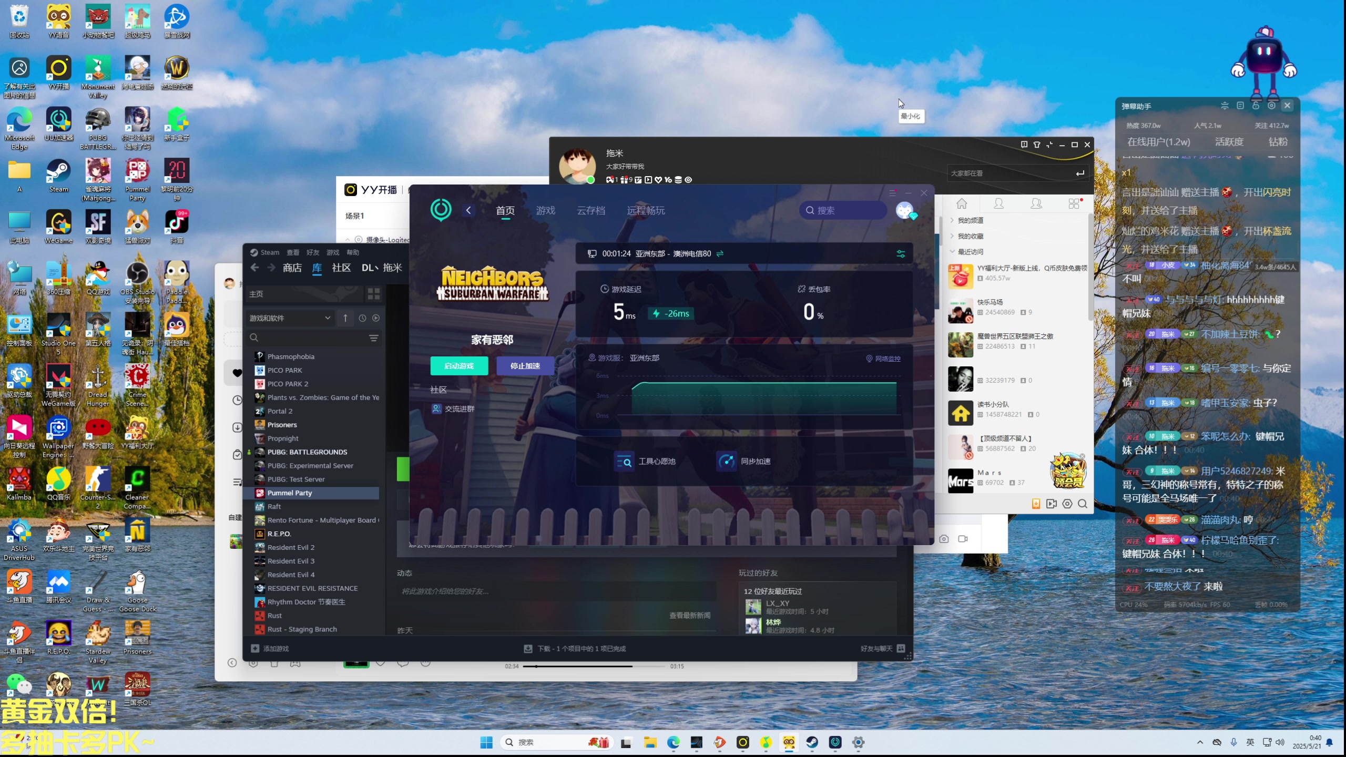Open Steam 帮助 menu
The width and height of the screenshot is (1346, 757).
pos(353,252)
